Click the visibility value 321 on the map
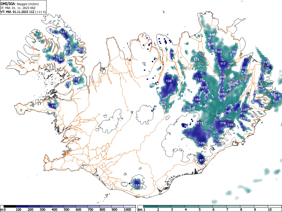This screenshot has width=282, height=212. (196, 59)
